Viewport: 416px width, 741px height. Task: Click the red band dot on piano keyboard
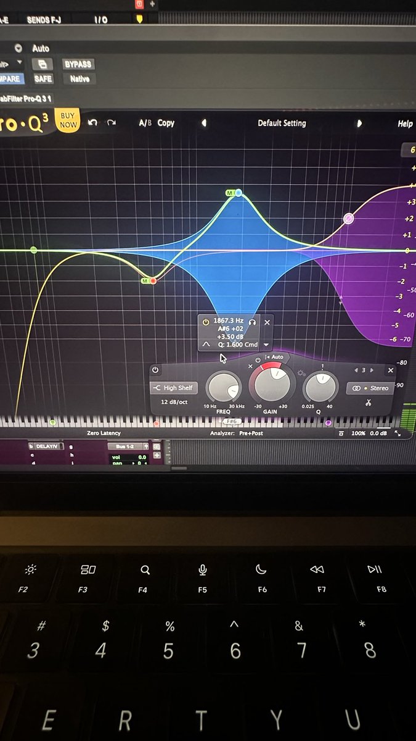tap(157, 424)
